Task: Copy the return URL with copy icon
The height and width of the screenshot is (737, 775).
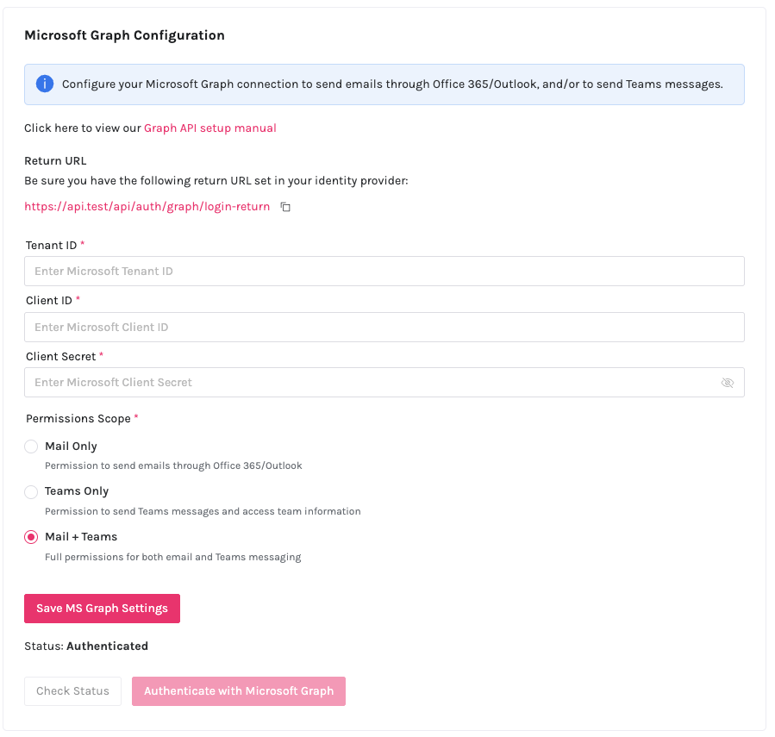Action: coord(285,208)
